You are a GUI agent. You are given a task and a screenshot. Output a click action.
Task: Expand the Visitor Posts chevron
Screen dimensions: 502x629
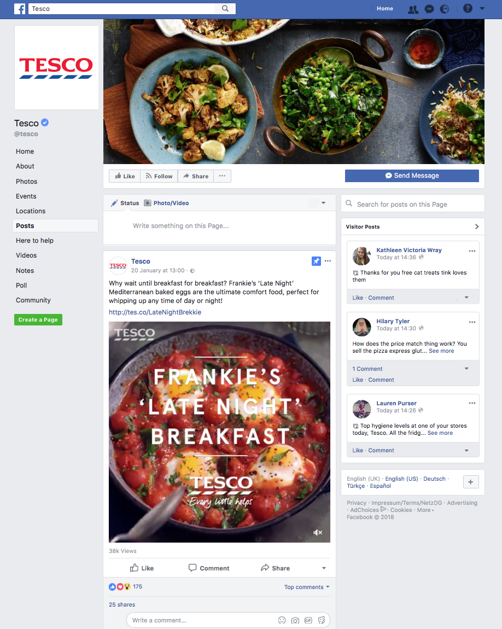point(477,226)
